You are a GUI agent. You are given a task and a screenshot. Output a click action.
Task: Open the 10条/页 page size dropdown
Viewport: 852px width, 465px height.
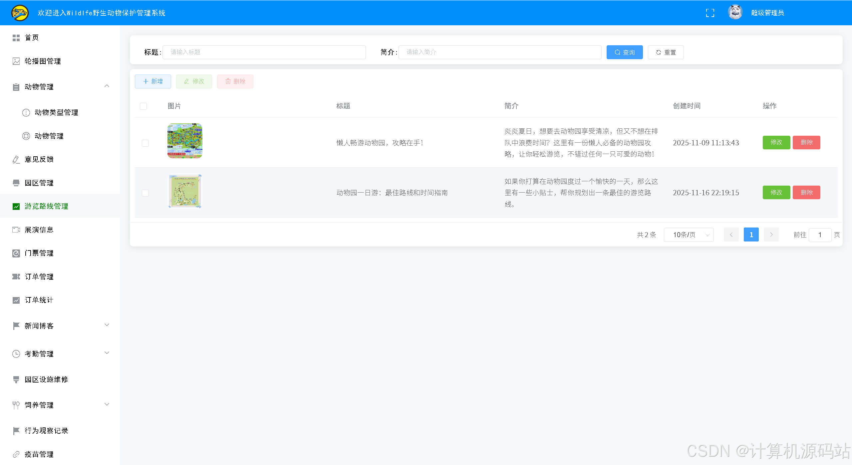pos(689,235)
